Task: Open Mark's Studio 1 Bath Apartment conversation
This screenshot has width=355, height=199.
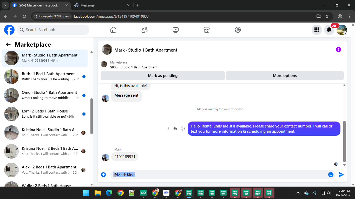Action: click(45, 58)
